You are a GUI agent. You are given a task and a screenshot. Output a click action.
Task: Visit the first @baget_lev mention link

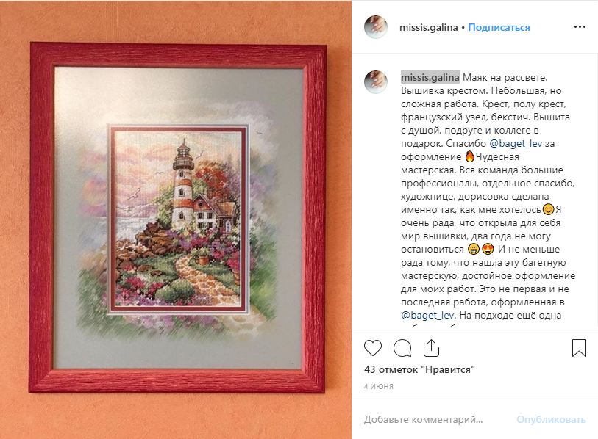[515, 144]
